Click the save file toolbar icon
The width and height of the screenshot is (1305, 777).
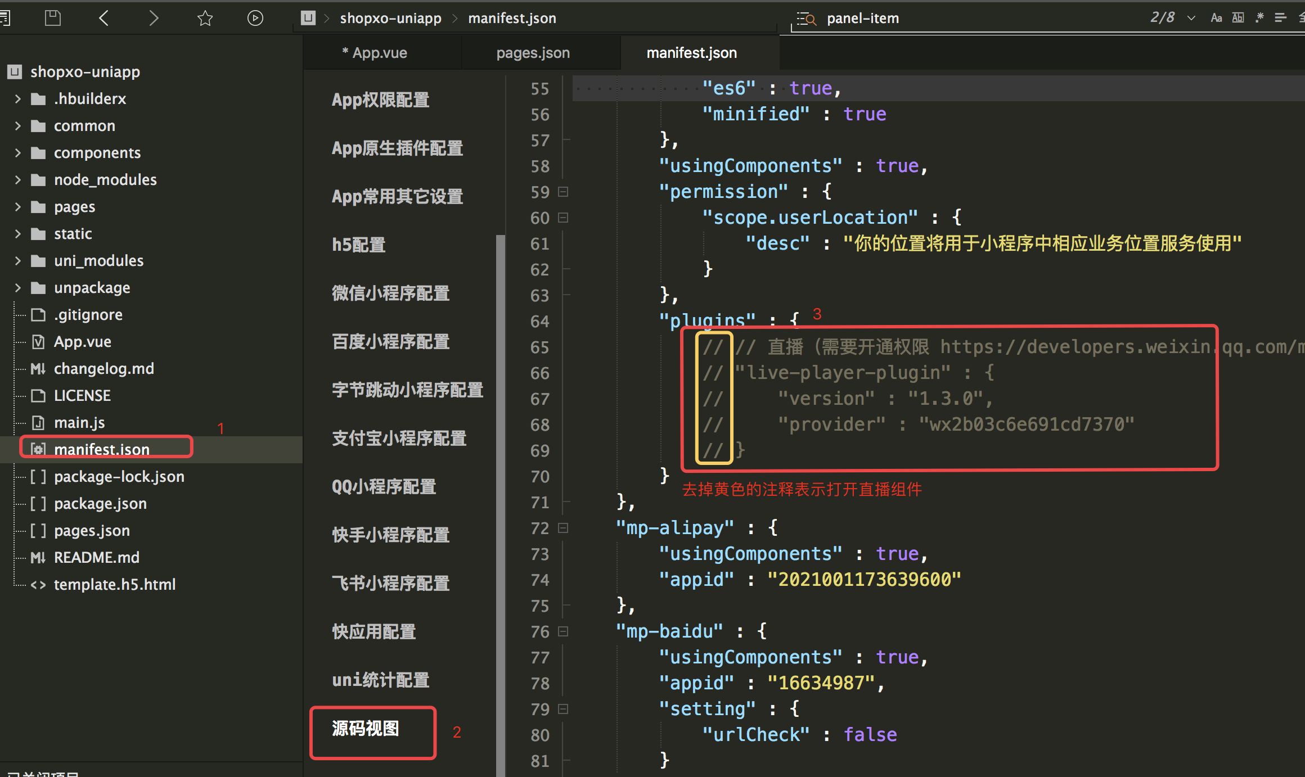52,18
